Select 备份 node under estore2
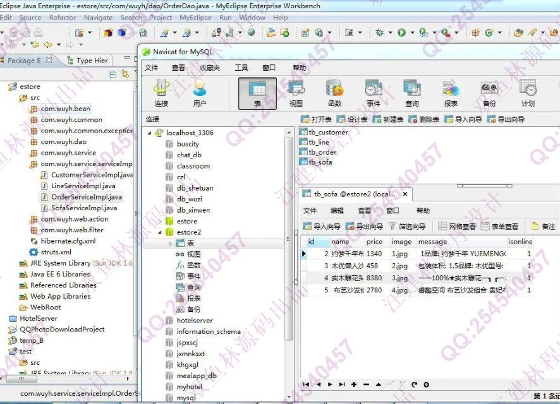 click(x=188, y=309)
